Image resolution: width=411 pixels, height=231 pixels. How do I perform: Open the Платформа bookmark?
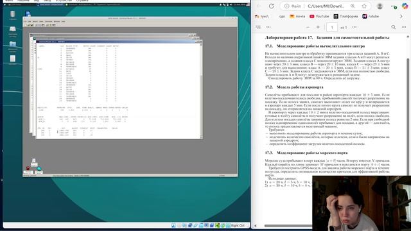tap(345, 16)
